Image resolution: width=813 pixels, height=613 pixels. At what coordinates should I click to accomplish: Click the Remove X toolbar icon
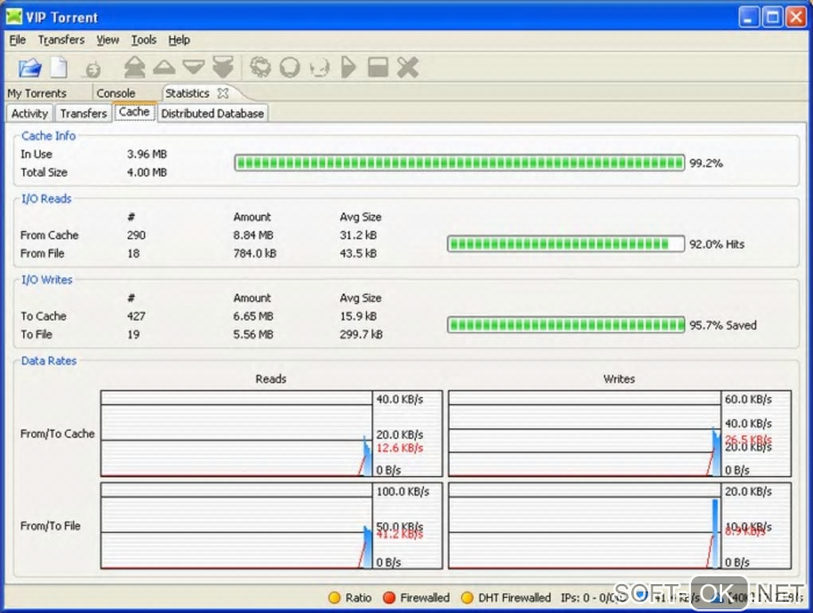pyautogui.click(x=408, y=68)
